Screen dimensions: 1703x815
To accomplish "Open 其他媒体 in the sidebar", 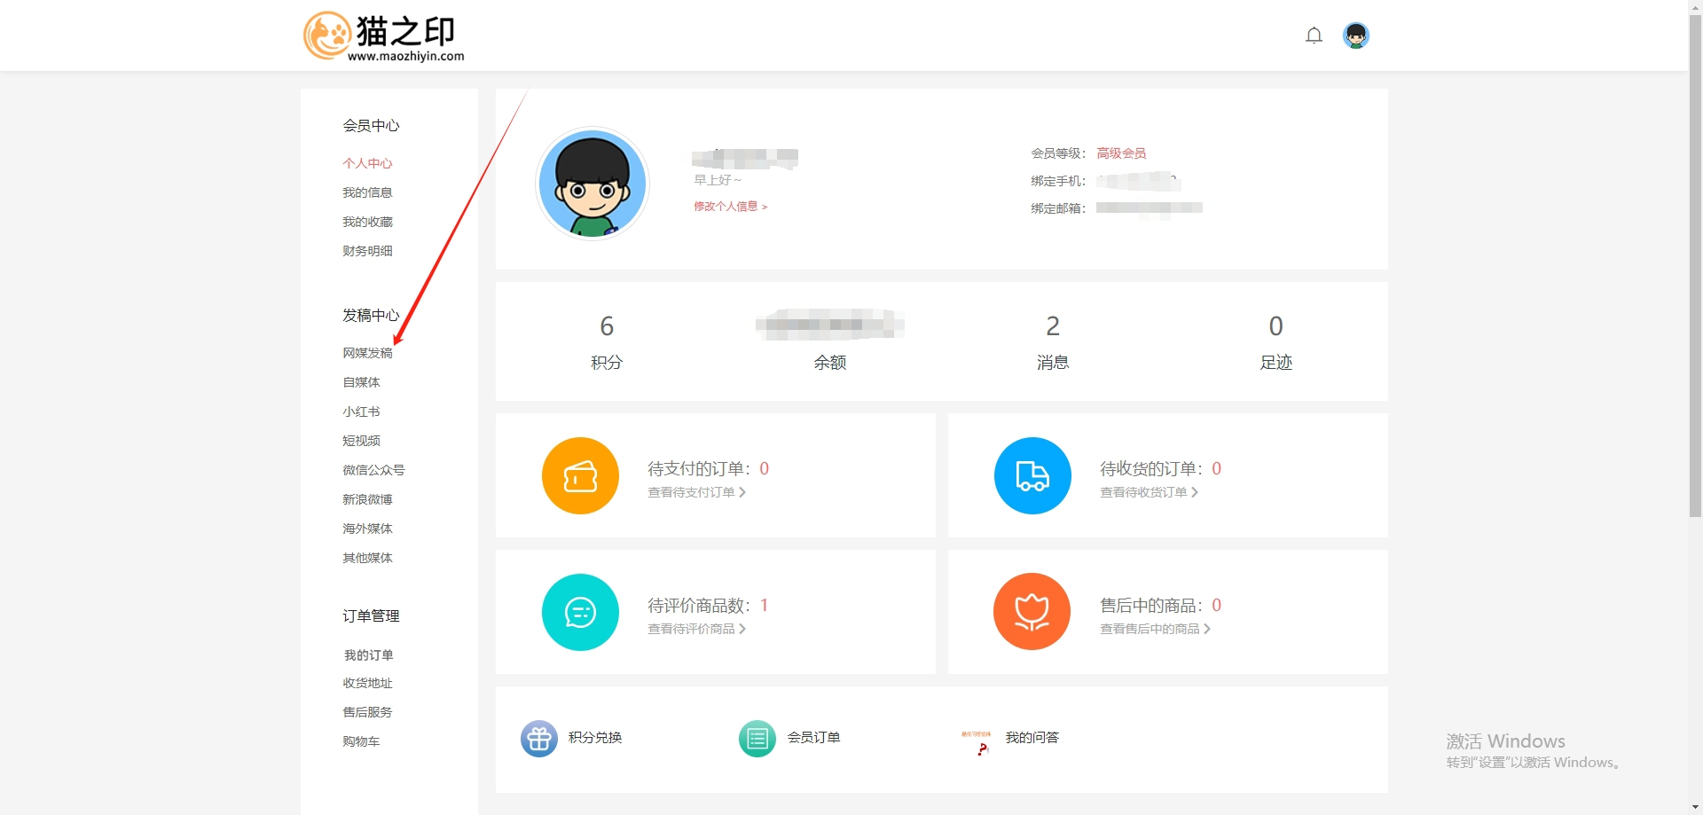I will (x=367, y=558).
